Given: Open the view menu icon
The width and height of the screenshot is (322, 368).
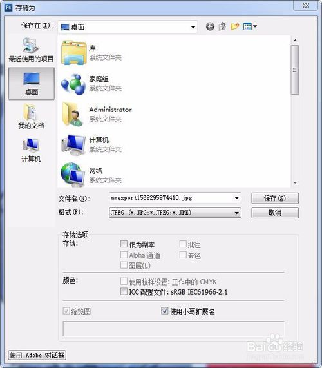Looking at the screenshot, I should (247, 26).
